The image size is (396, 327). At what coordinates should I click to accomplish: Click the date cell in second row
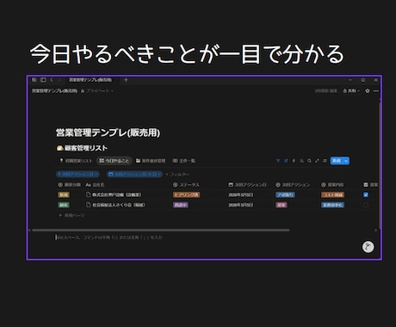tap(241, 205)
